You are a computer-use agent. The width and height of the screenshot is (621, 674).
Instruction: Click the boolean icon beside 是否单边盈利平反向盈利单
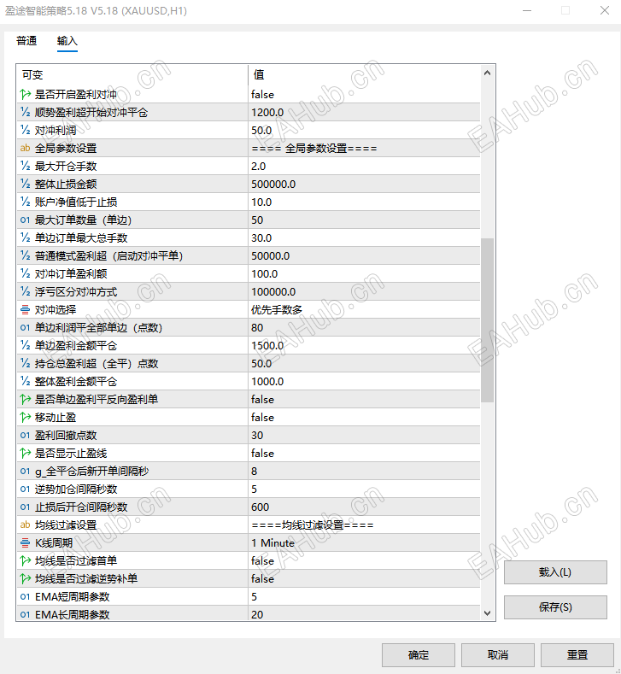click(x=26, y=399)
